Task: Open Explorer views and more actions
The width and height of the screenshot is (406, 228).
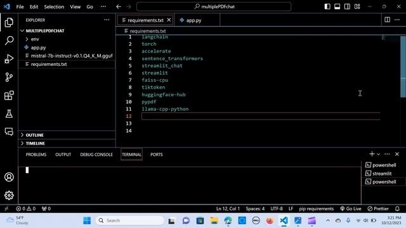Action: click(107, 20)
